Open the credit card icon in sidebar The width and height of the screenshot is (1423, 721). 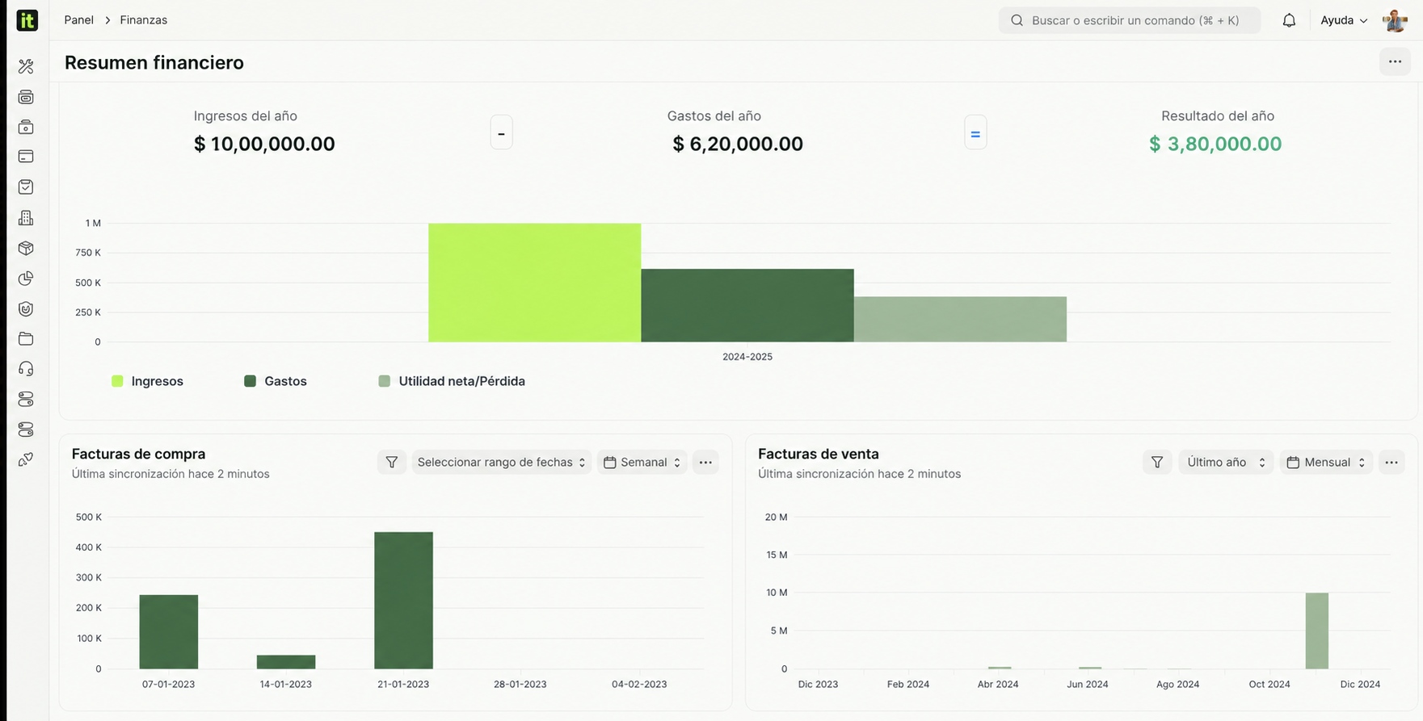coord(26,157)
